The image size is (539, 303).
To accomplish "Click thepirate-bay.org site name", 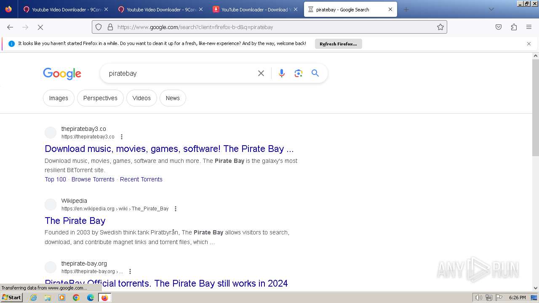I will (x=84, y=263).
